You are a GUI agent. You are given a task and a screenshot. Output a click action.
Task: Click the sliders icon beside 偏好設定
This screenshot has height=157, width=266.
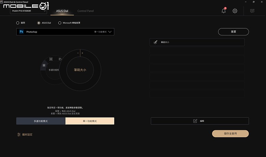coord(19,134)
